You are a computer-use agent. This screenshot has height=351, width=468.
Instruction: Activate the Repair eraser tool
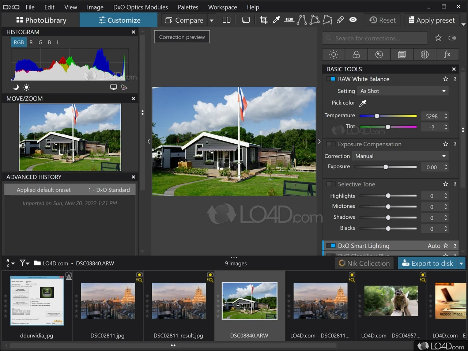pos(340,20)
